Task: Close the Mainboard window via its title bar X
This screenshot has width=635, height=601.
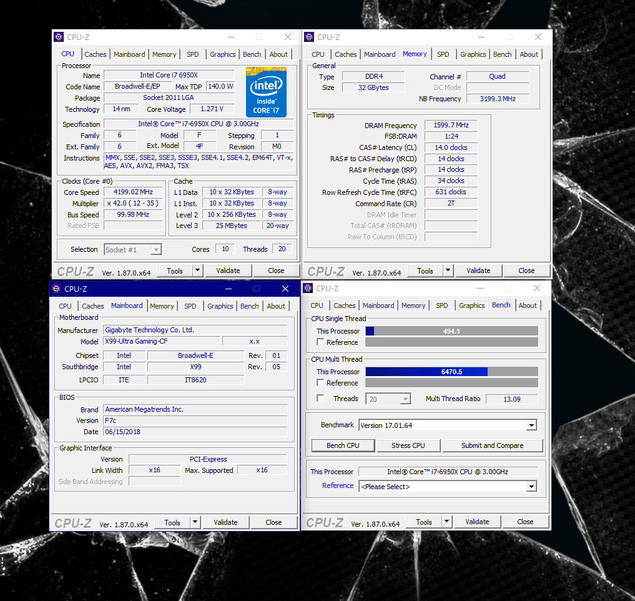Action: [285, 289]
